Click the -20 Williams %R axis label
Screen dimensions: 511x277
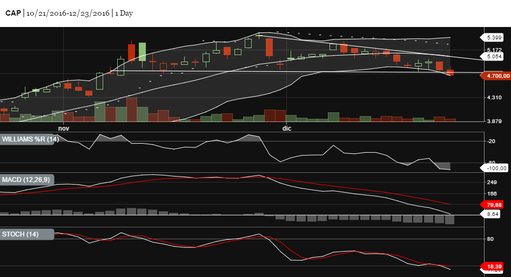pos(491,141)
